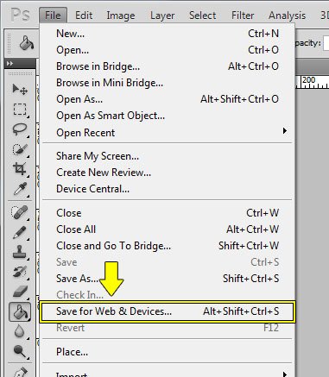This screenshot has width=329, height=377.
Task: Select the Move tool
Action: (x=20, y=89)
